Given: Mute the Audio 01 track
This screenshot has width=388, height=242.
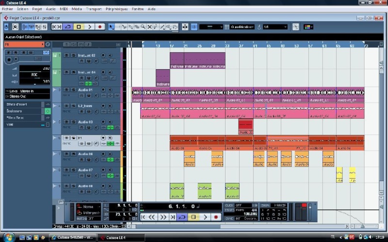Looking at the screenshot, I should pyautogui.click(x=66, y=90).
